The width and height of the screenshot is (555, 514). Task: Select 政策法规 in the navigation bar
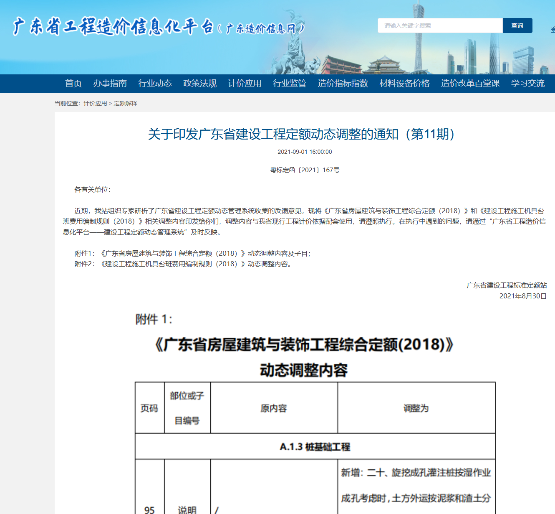point(200,83)
